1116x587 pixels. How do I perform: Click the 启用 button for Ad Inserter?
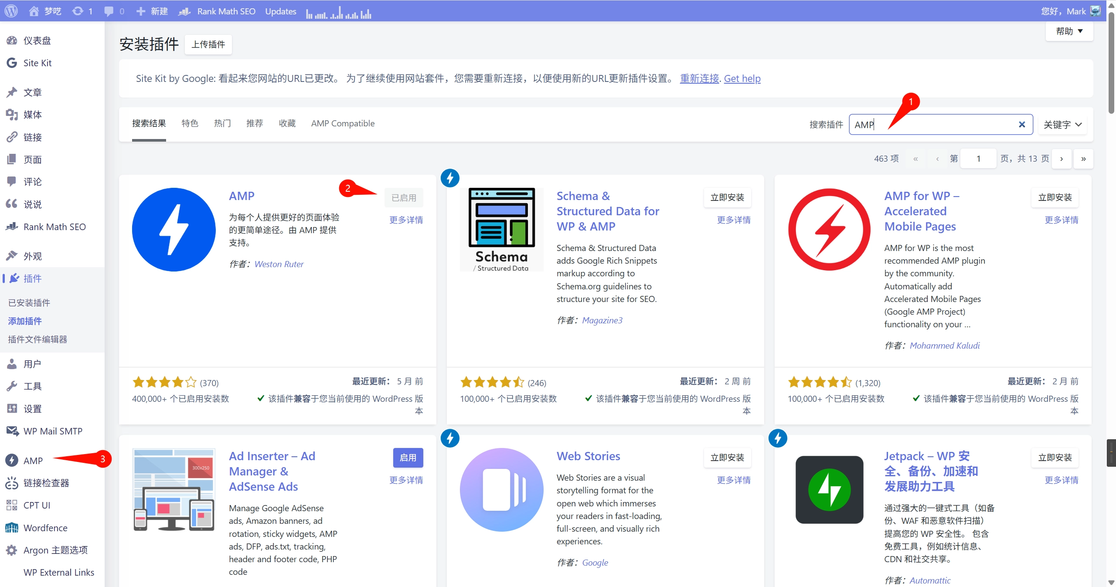click(408, 458)
